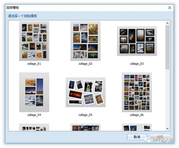
Task: Click the collage_02 label text
Action: (x=85, y=64)
